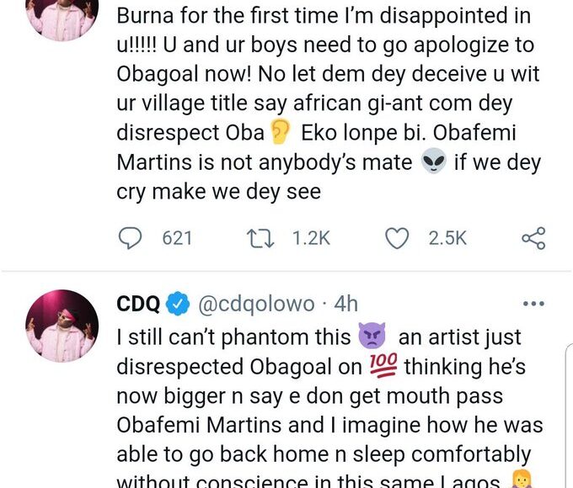Click the reply speech bubble icon

(130, 239)
